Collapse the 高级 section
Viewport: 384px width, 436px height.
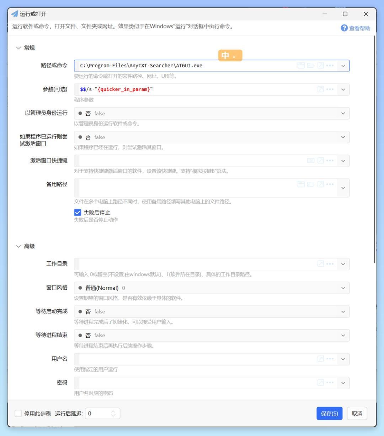point(18,246)
